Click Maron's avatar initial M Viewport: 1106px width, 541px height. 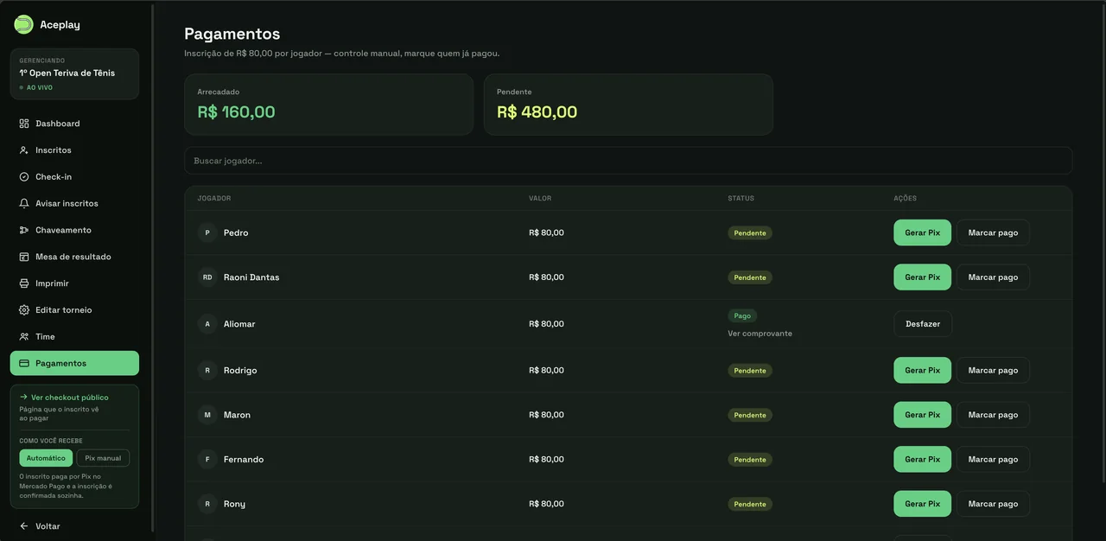click(x=207, y=415)
